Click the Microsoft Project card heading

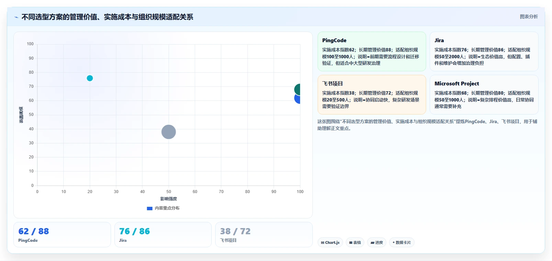(x=456, y=84)
